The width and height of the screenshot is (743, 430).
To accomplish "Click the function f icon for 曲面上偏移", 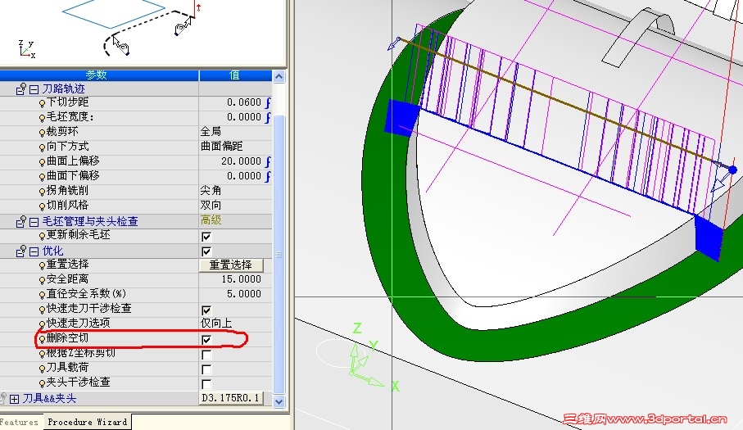I will [x=268, y=161].
